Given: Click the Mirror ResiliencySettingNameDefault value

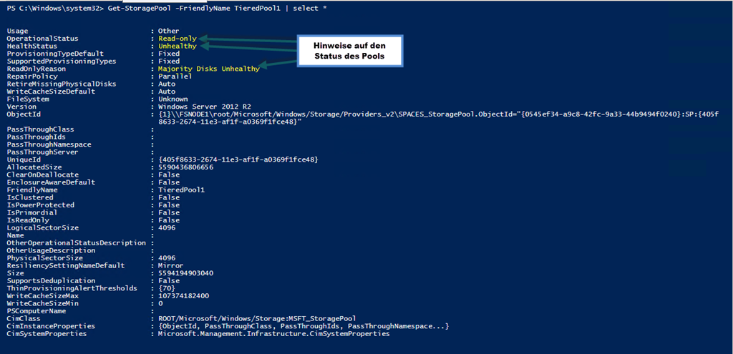Looking at the screenshot, I should point(168,266).
